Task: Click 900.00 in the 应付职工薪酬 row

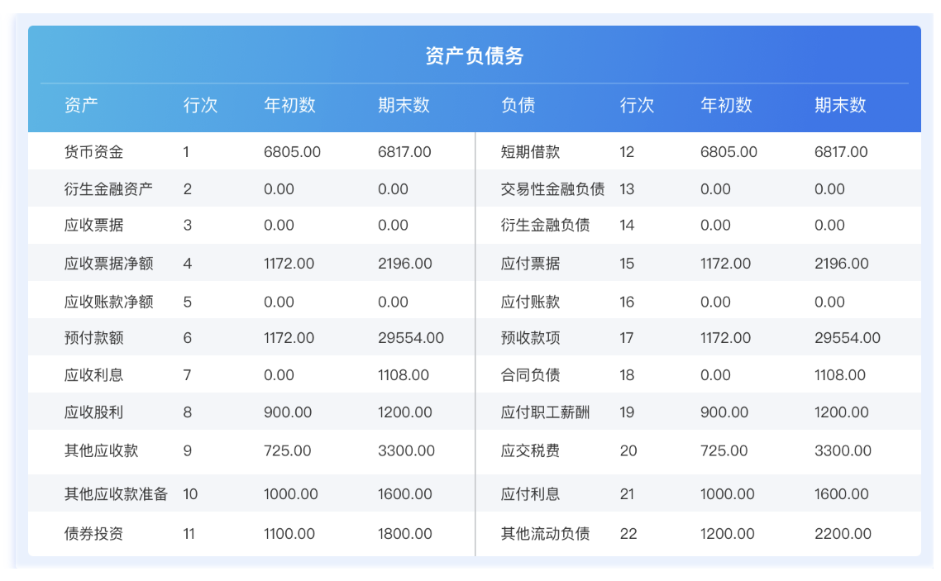Action: [724, 412]
